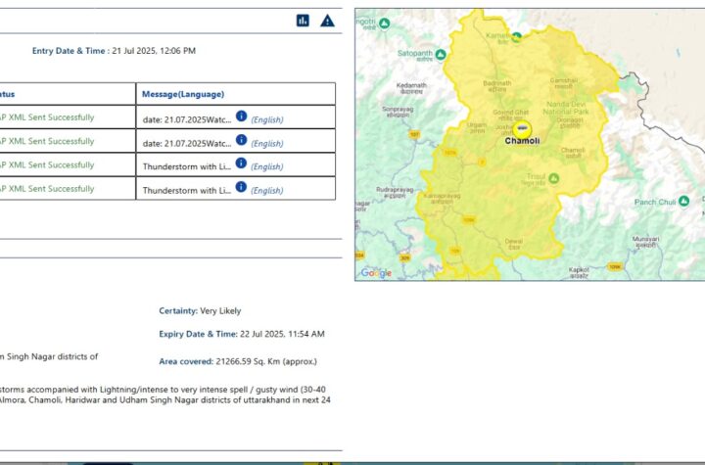Screen dimensions: 705x465
Task: Click the Kapkot label on map
Action: (579, 272)
